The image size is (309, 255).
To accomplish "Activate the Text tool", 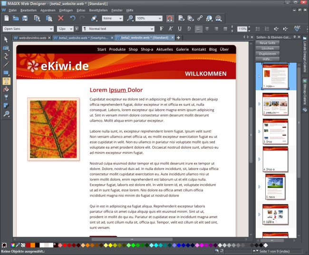I will (x=6, y=81).
